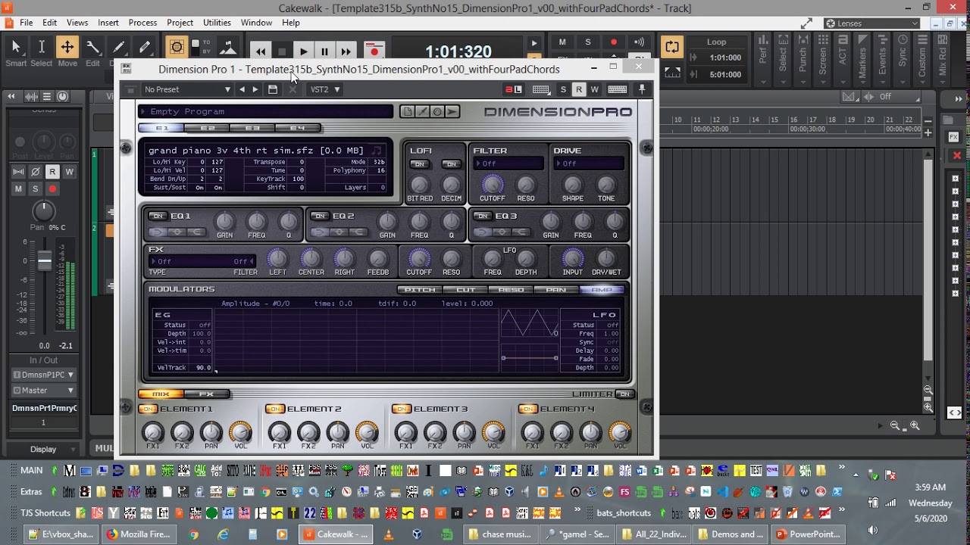Click the music note icon beside sample name
Viewport: 970px width, 545px height.
pos(377,151)
